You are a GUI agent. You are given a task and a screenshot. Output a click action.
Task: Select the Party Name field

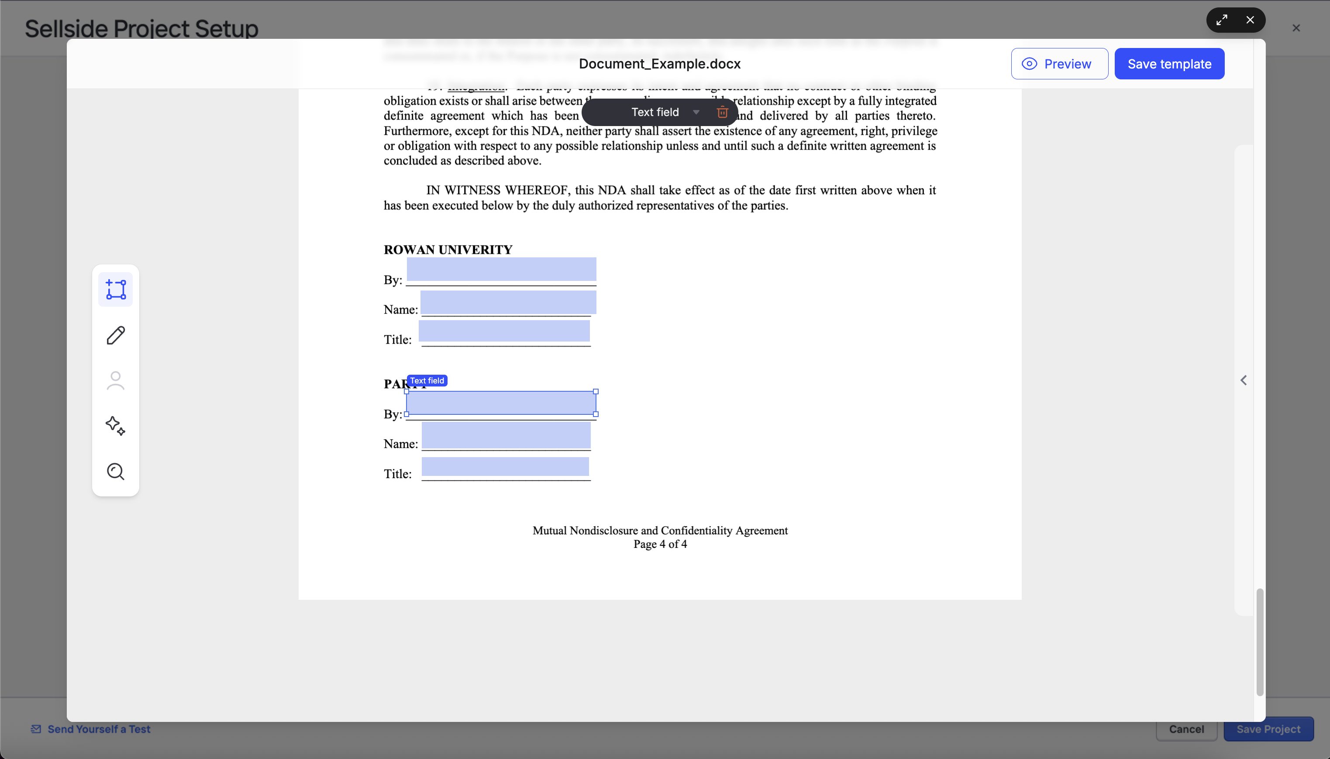(506, 435)
